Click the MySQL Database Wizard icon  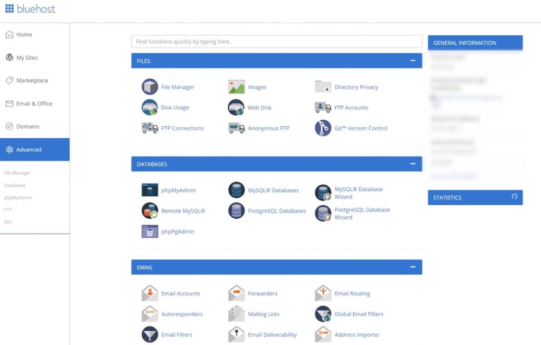[x=323, y=193]
